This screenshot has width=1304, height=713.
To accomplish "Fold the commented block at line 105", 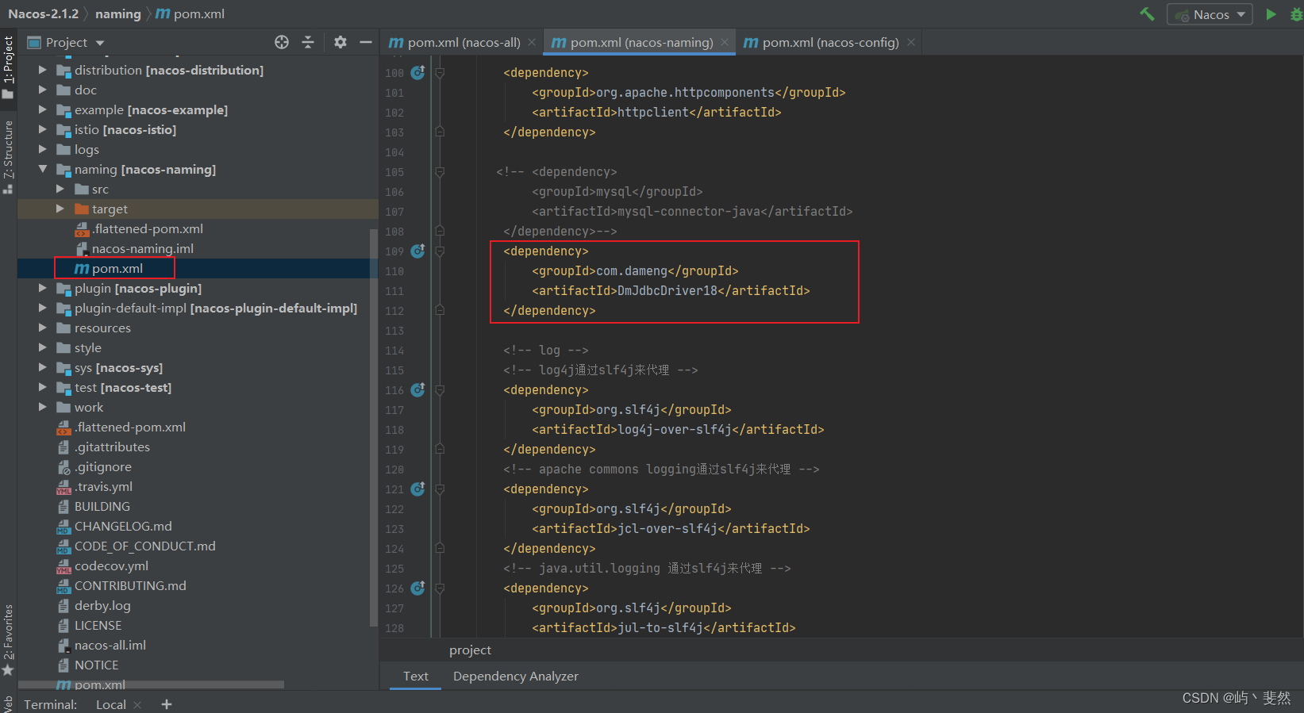I will 440,171.
